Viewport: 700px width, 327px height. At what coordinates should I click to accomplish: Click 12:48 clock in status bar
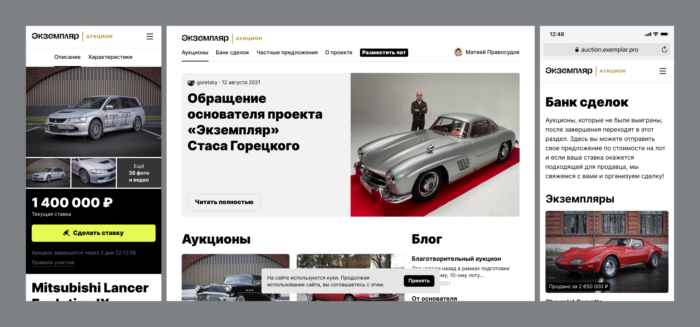[557, 34]
